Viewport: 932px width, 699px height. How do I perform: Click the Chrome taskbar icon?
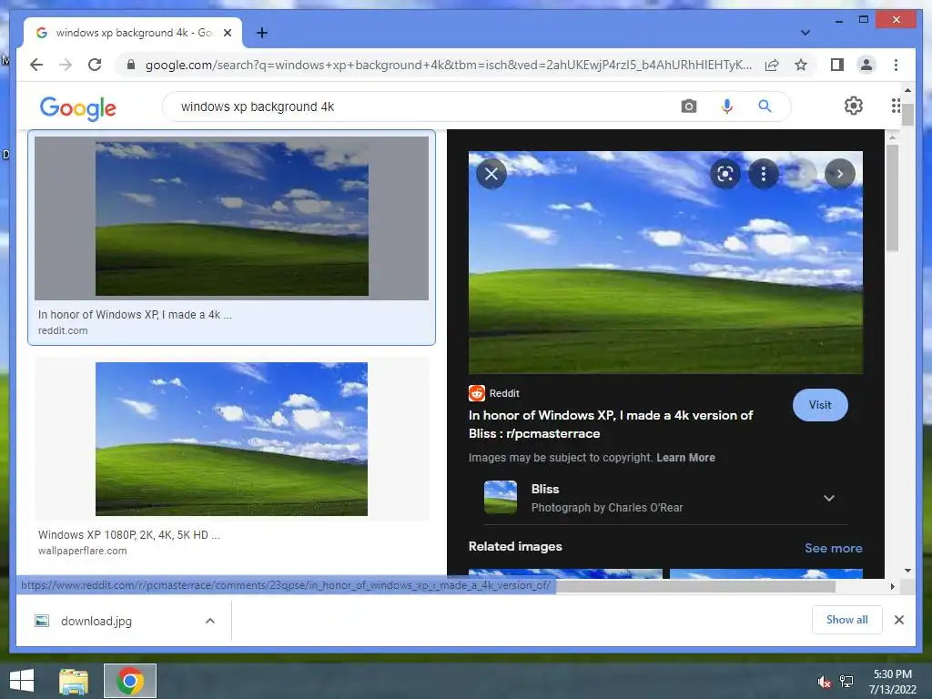(129, 681)
